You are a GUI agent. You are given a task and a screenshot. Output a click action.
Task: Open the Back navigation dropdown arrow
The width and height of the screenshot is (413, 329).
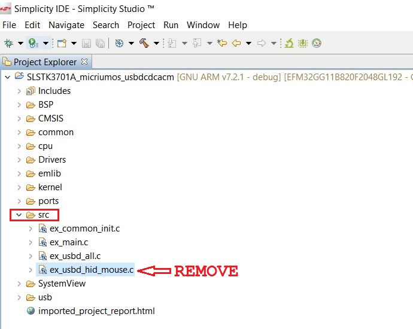click(248, 43)
